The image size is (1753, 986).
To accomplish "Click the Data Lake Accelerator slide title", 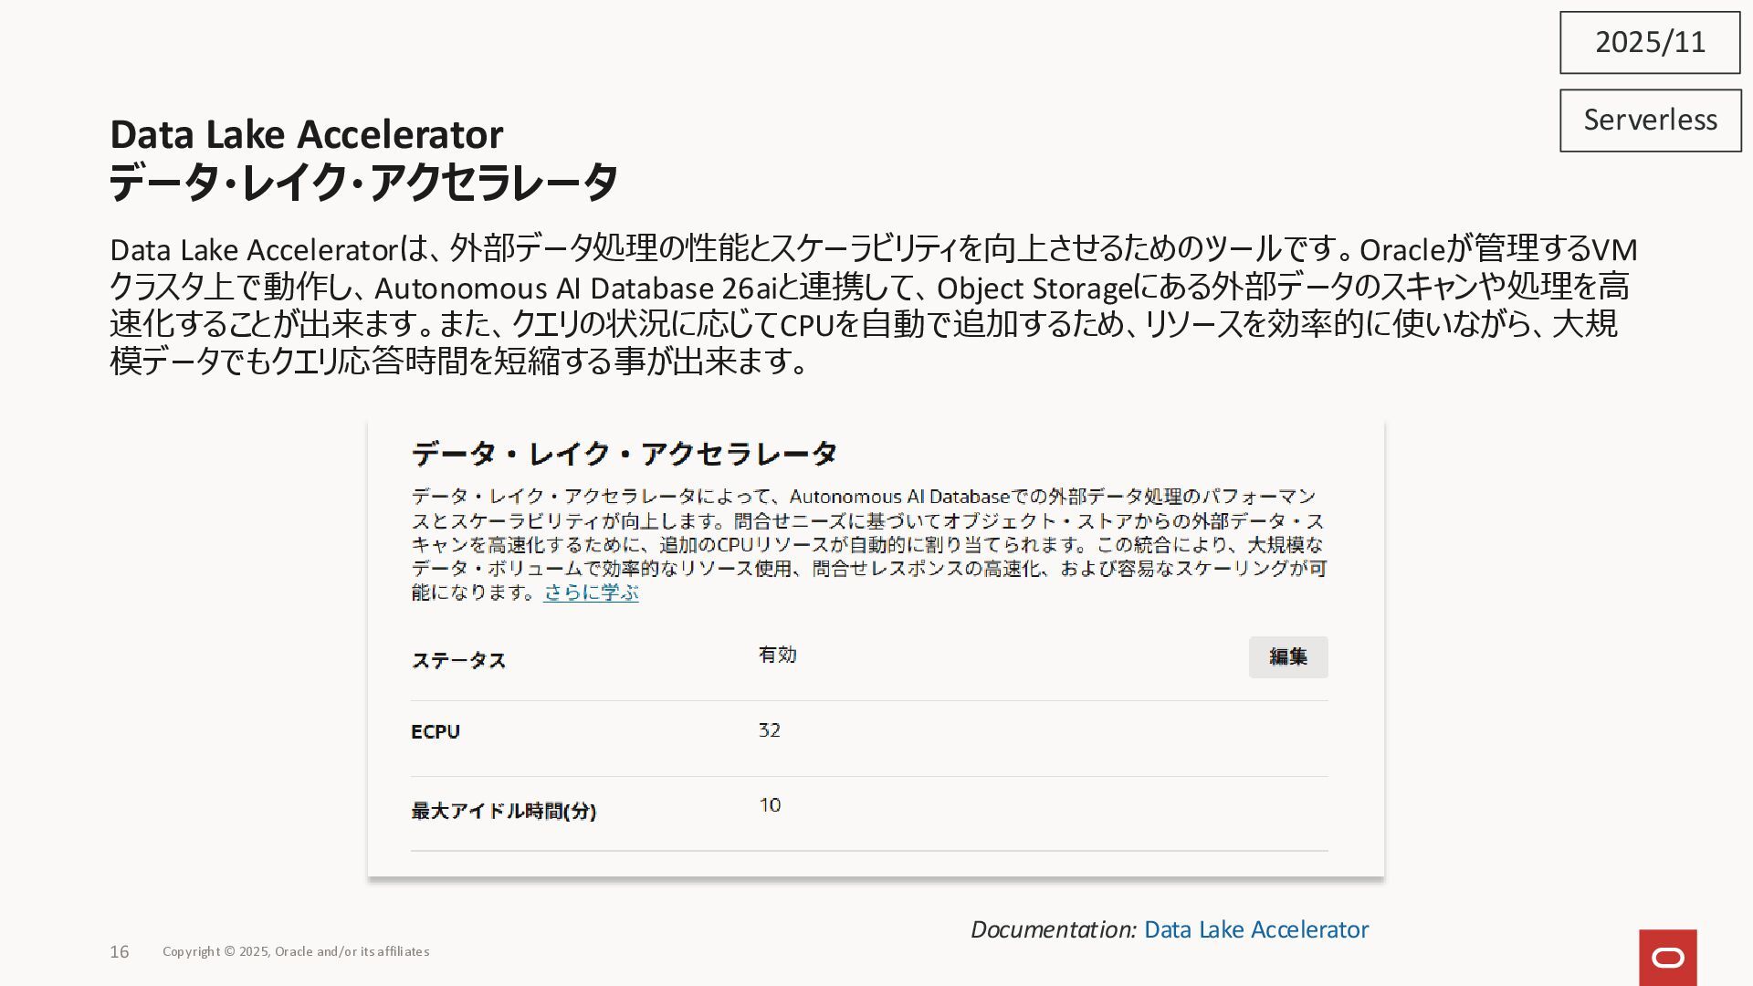I will [306, 134].
